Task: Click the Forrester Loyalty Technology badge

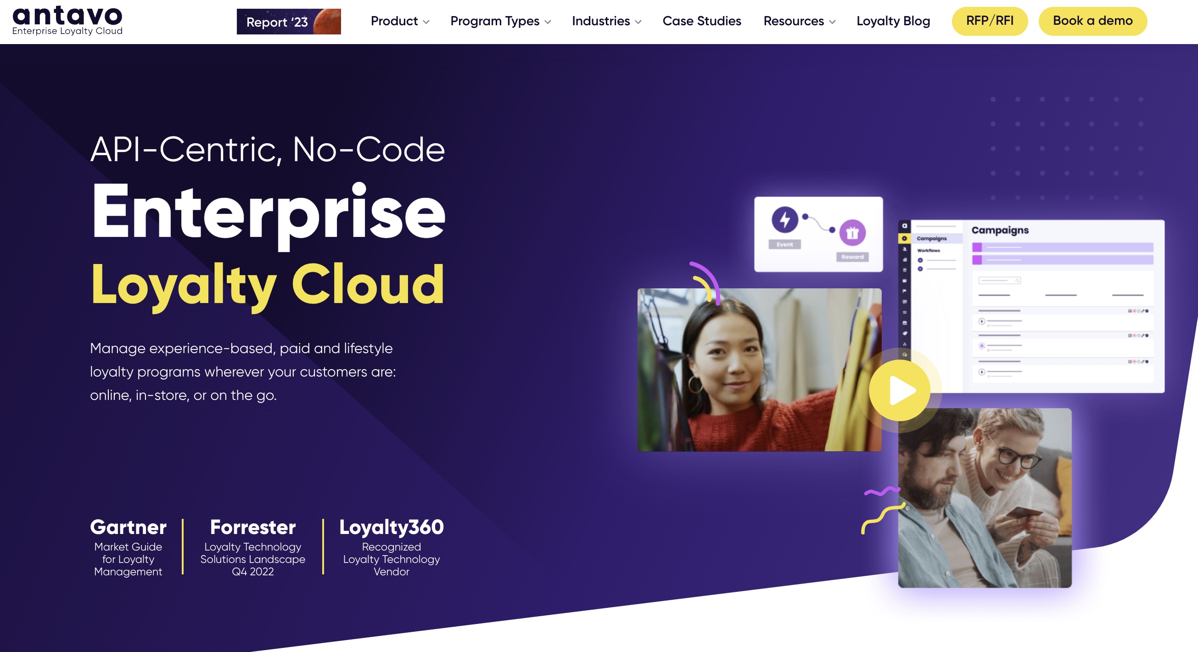Action: [x=252, y=547]
